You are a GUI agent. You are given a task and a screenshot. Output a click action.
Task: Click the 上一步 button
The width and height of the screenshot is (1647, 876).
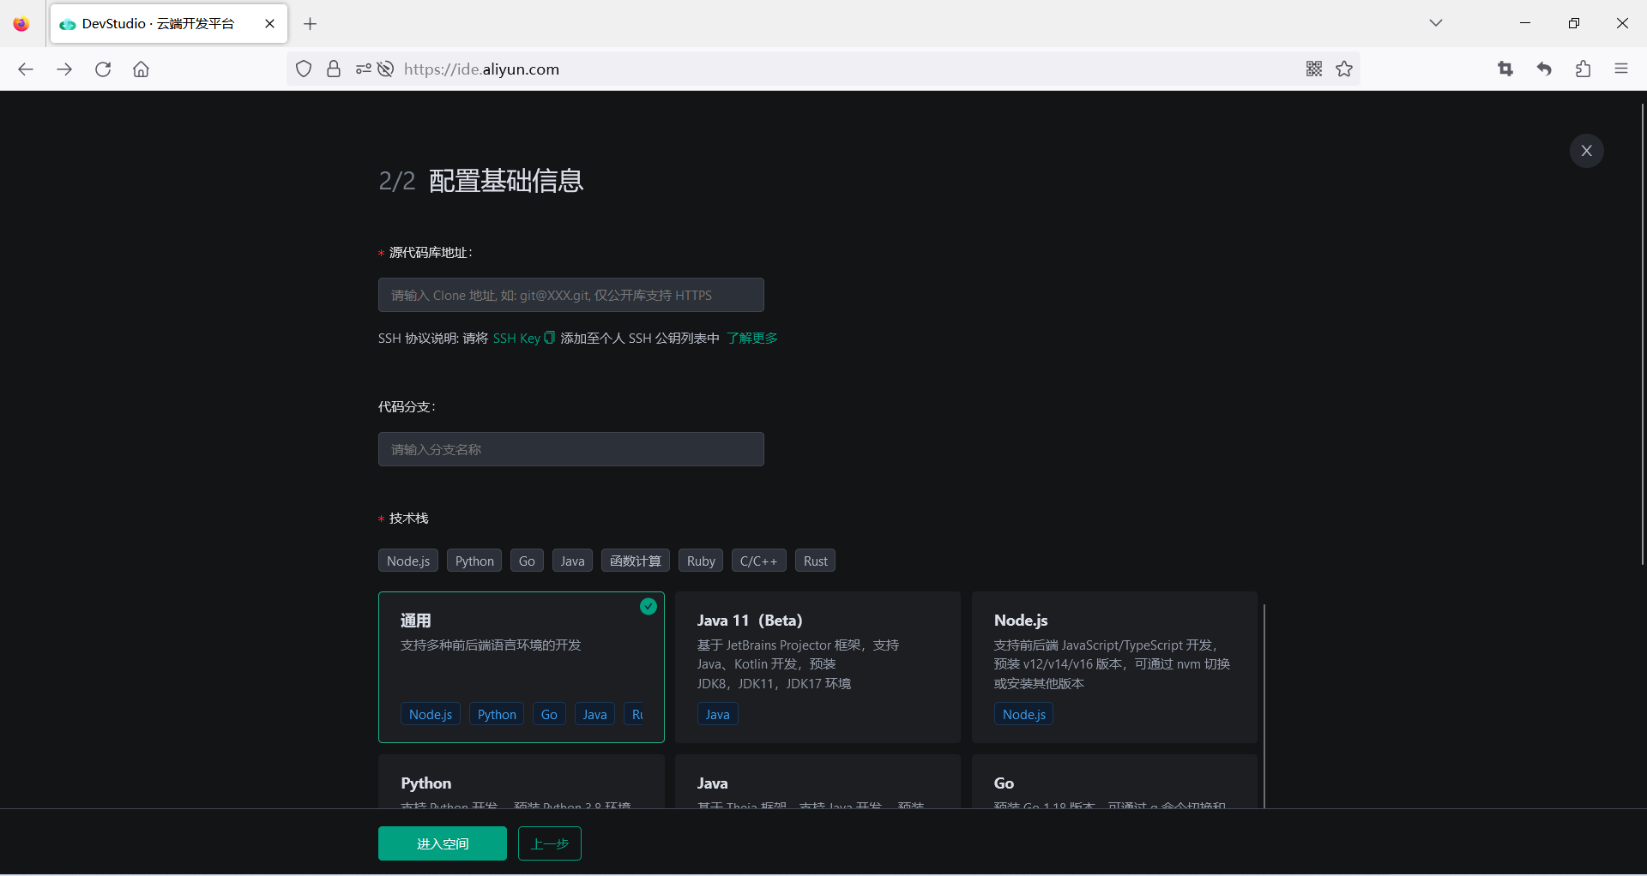550,843
